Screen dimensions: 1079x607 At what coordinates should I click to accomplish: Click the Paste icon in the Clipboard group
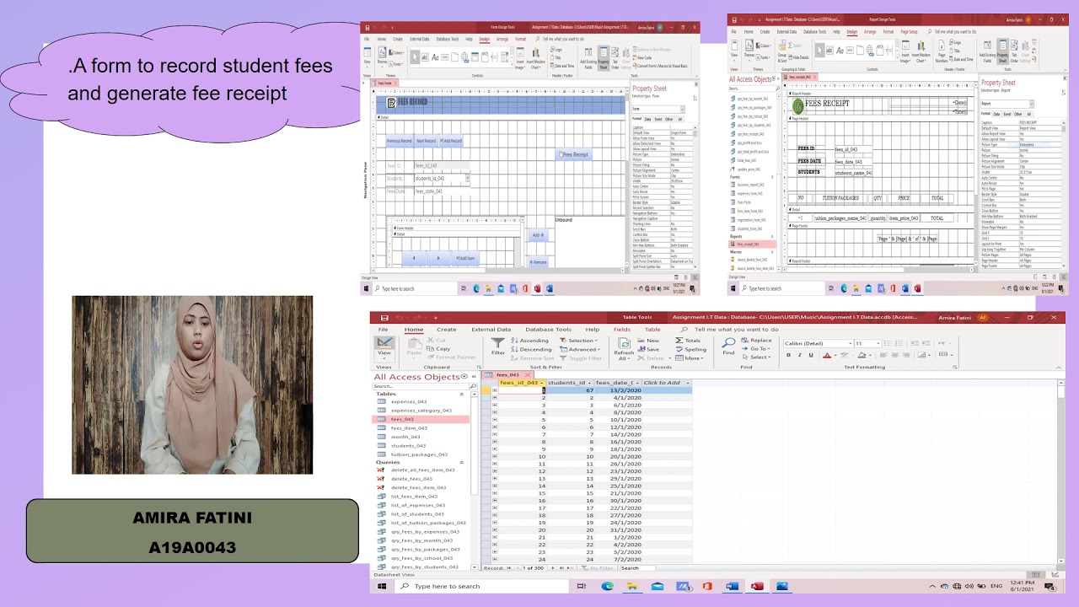point(413,345)
